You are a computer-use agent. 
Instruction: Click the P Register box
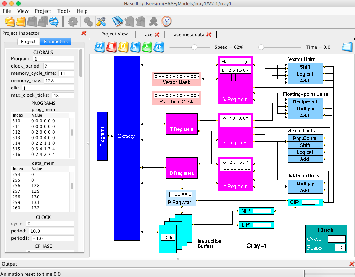point(181,198)
